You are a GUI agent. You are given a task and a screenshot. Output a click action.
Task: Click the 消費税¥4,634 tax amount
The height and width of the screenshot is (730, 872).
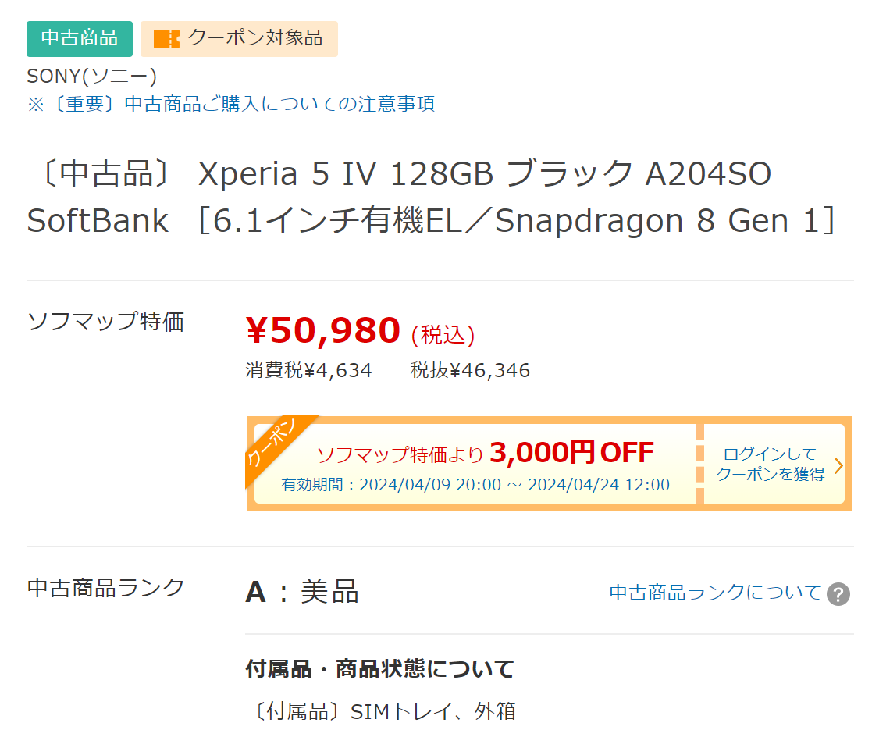tap(309, 371)
